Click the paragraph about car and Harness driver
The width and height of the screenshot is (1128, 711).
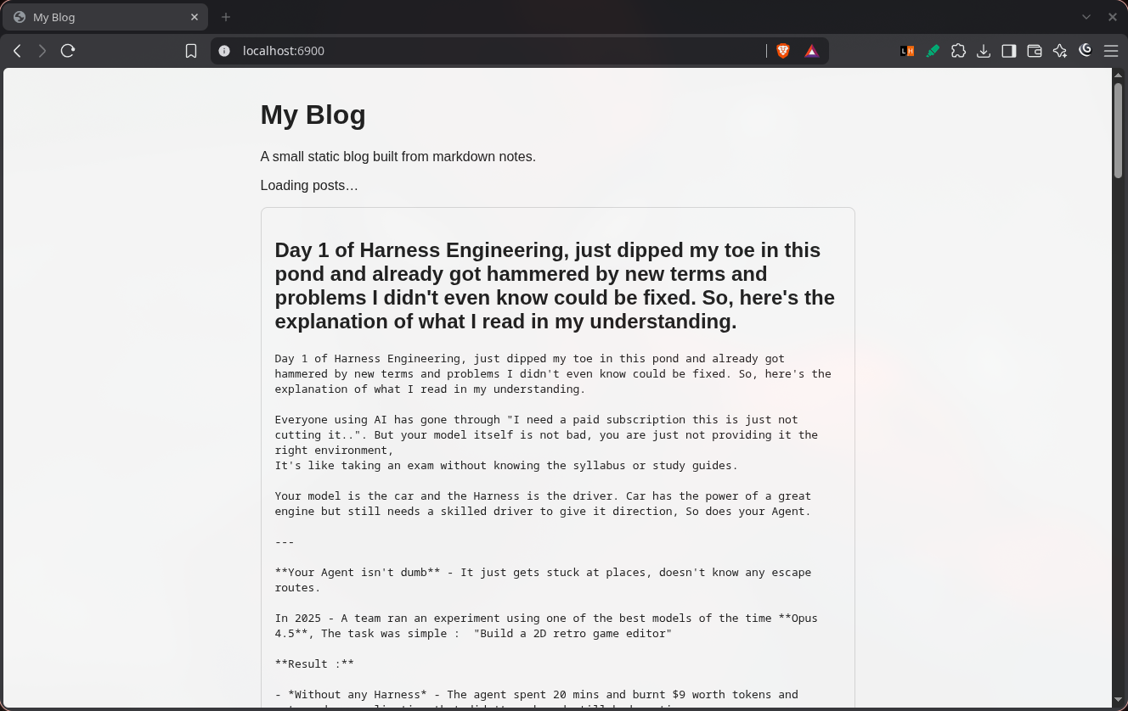point(543,503)
